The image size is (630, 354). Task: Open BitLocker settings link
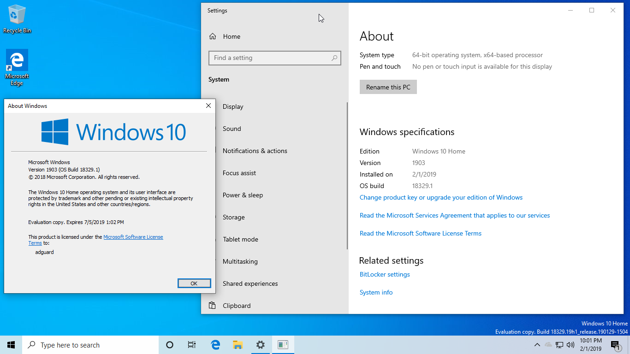pos(385,274)
